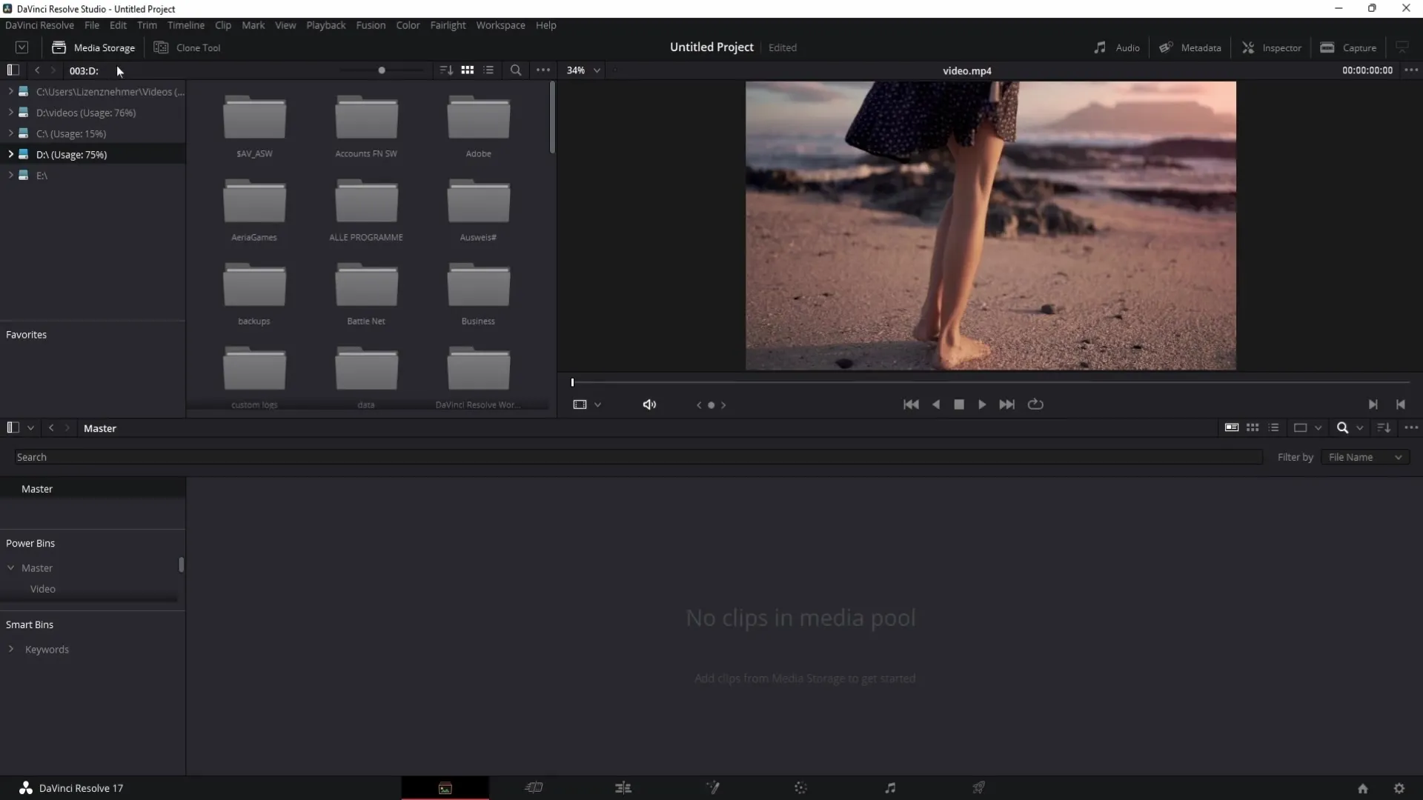Click the stop button in viewer controls
Viewport: 1423px width, 800px height.
959,404
